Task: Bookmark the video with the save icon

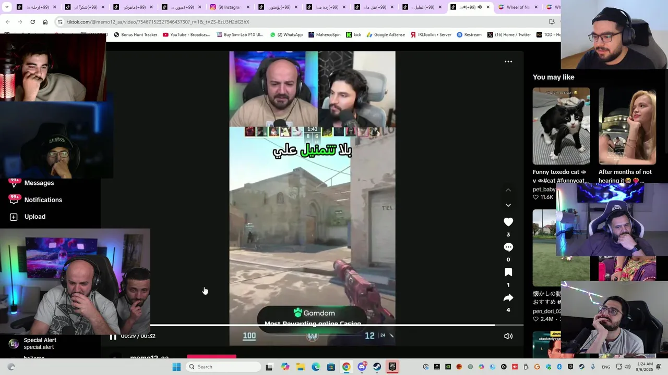Action: tap(508, 272)
